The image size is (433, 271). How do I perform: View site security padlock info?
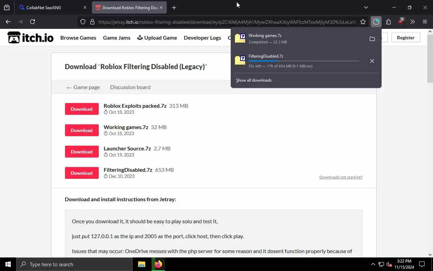[92, 22]
